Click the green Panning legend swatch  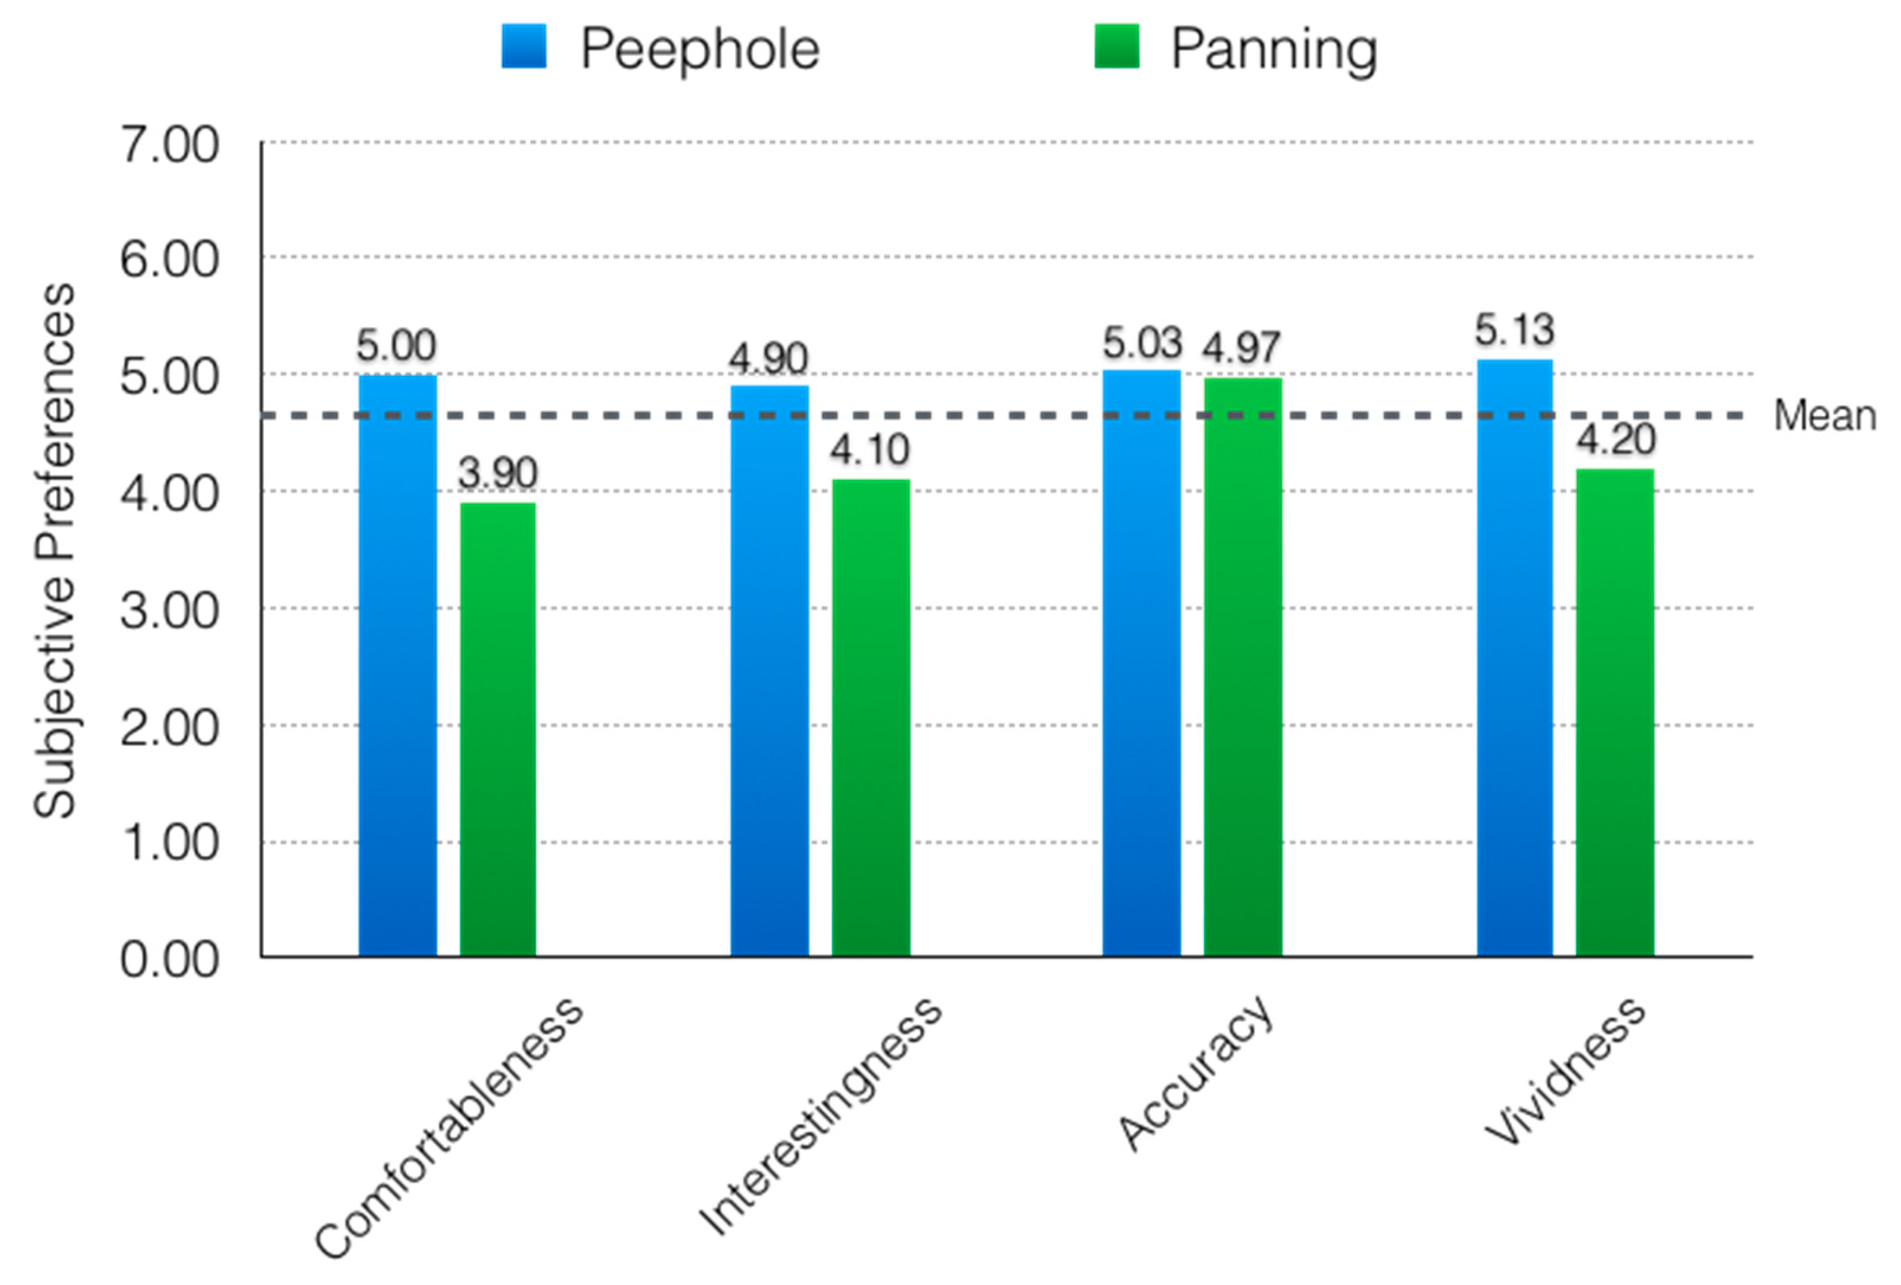pos(1116,46)
